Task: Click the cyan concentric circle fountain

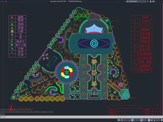Action: click(x=94, y=43)
